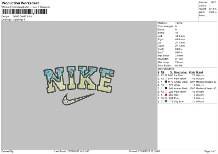Click the White swatch in row 4
The image size is (218, 154).
(166, 85)
